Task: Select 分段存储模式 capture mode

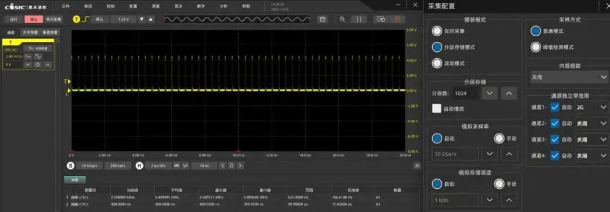Action: click(x=437, y=47)
